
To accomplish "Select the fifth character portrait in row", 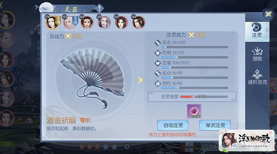I will (121, 22).
